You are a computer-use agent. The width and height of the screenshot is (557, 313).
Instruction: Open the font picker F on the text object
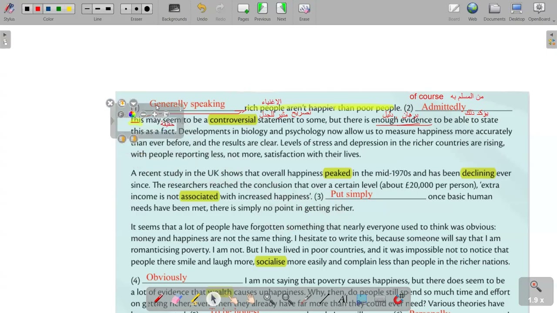coord(121,114)
